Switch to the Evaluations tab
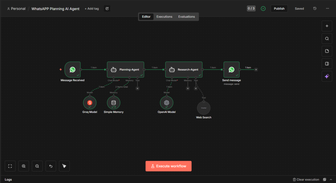 click(186, 17)
